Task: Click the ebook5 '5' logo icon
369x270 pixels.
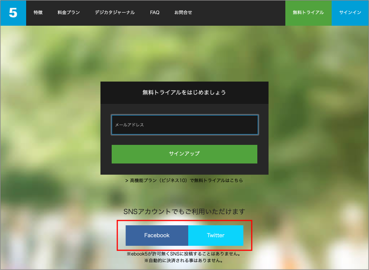Action: [x=13, y=13]
